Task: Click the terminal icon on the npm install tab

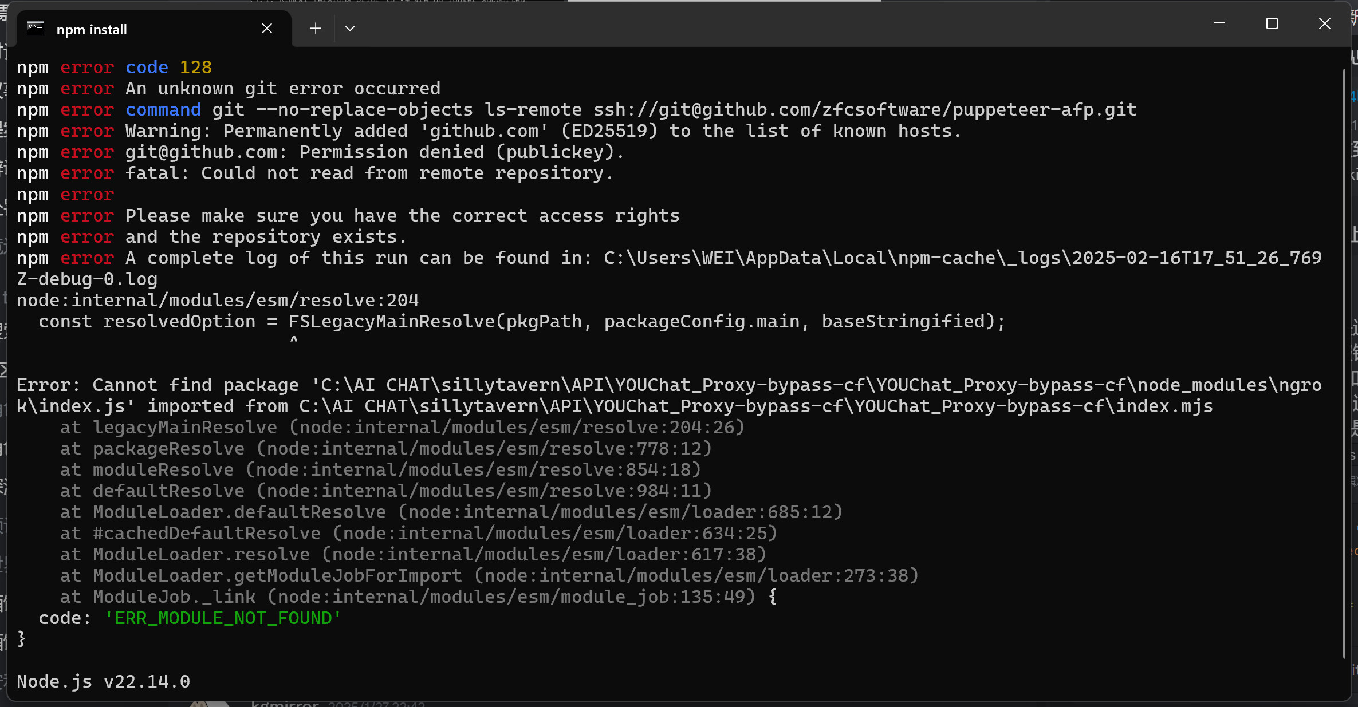Action: 36,29
